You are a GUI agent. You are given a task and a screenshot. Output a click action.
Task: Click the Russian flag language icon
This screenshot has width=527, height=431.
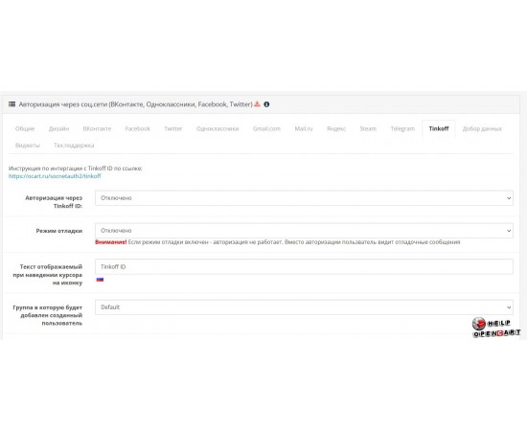click(x=100, y=280)
